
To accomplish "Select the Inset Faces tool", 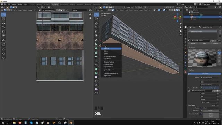I will (96, 53).
